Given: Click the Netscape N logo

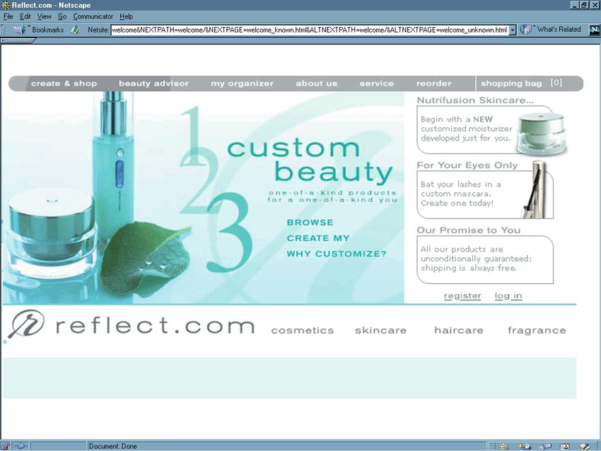Looking at the screenshot, I should pos(594,30).
